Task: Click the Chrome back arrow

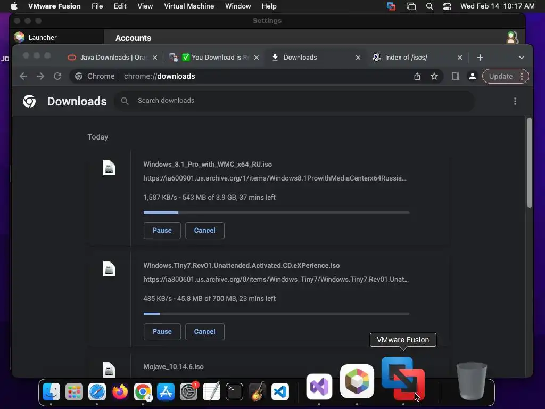Action: [23, 76]
